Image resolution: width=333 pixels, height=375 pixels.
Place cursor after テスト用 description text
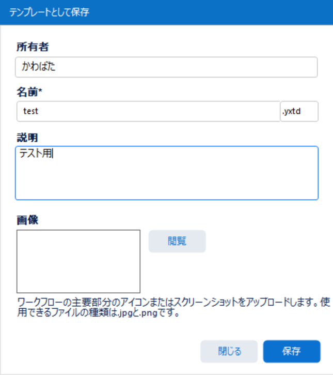tap(53, 153)
